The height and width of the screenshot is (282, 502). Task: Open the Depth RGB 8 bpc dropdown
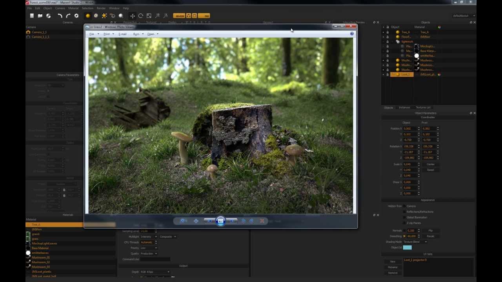[x=155, y=272]
